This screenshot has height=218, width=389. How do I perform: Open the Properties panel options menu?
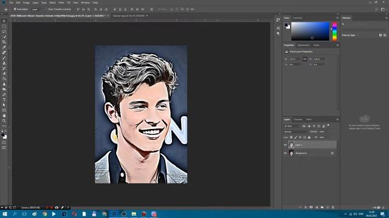tap(337, 45)
